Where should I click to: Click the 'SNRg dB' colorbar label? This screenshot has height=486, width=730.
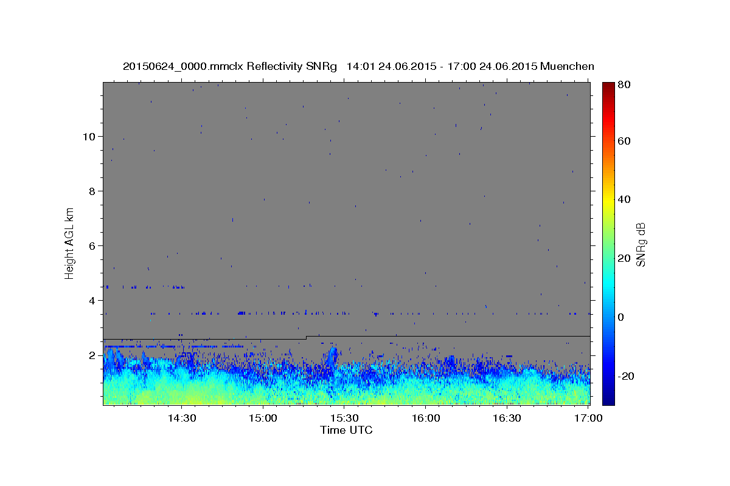coord(641,244)
